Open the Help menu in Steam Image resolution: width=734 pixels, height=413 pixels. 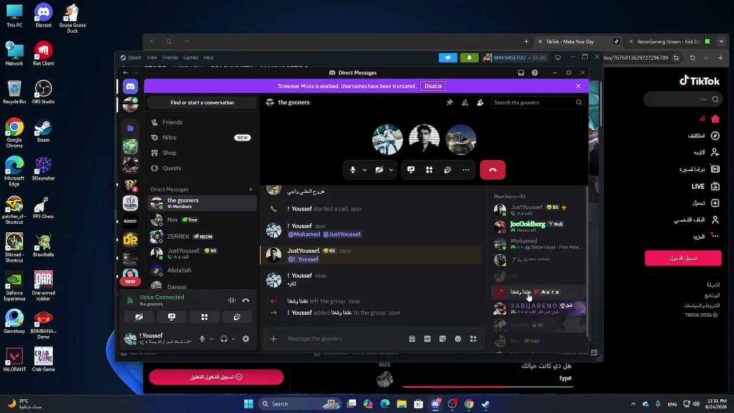click(x=208, y=57)
